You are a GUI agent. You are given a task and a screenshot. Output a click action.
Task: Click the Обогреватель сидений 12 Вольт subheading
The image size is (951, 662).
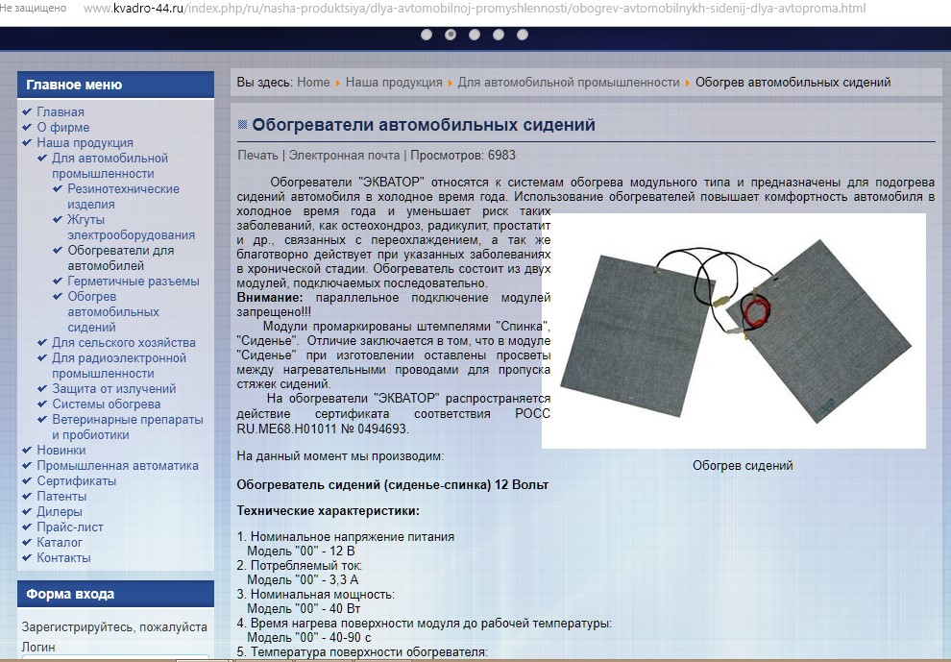(393, 485)
